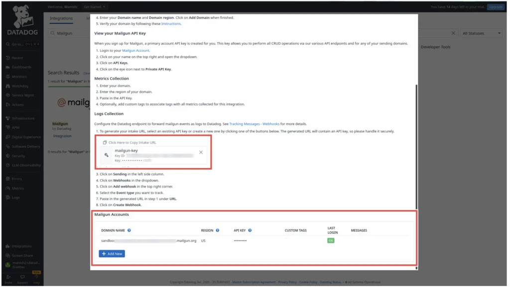Open the Cookie Policy footer link
510x288 pixels.
pos(308,282)
